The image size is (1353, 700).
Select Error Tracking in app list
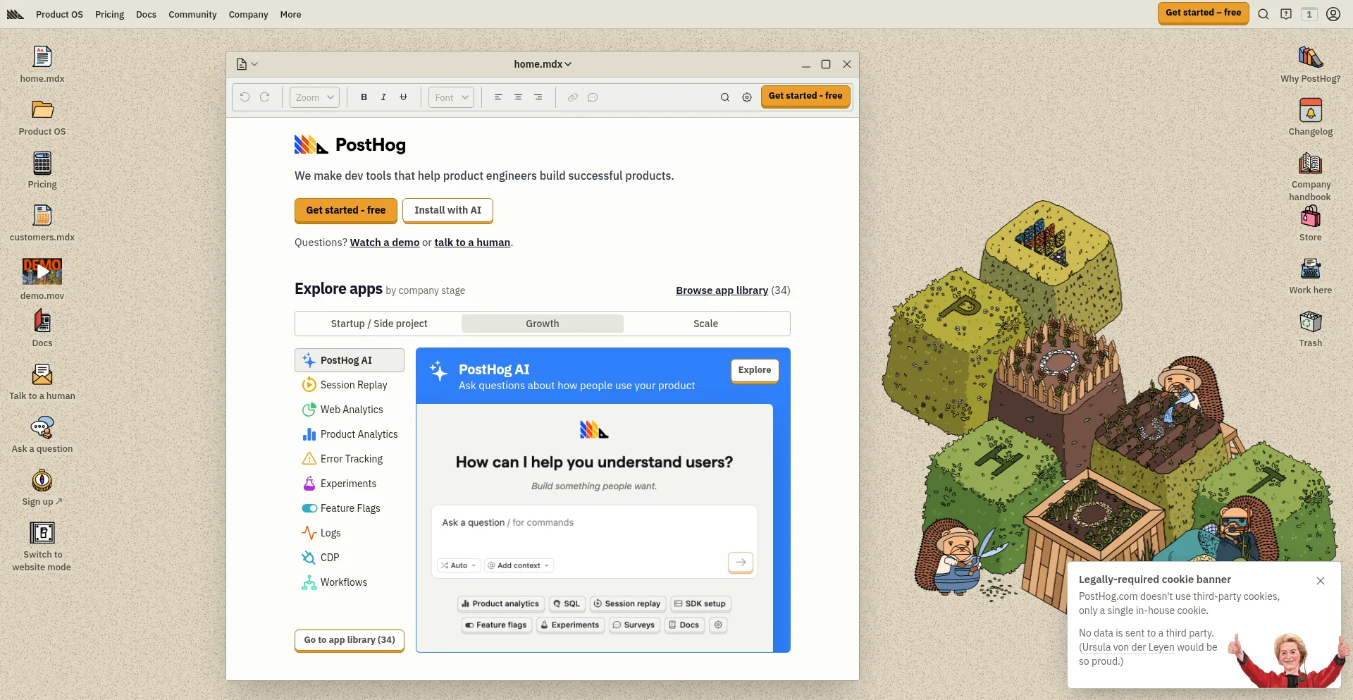coord(350,459)
